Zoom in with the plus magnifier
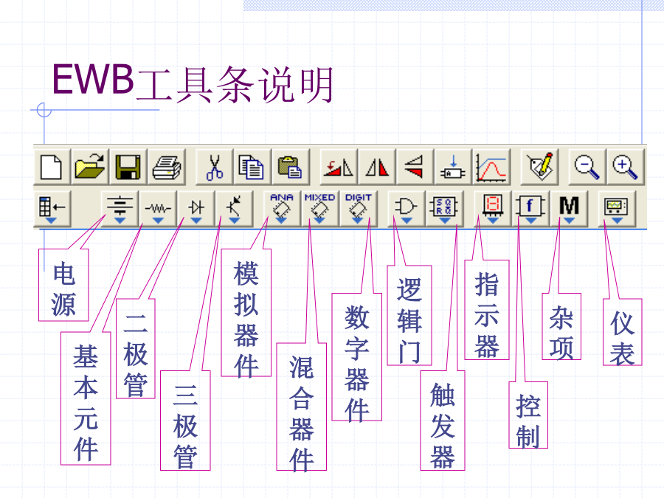Screen dimensions: 664x498 [x=625, y=167]
